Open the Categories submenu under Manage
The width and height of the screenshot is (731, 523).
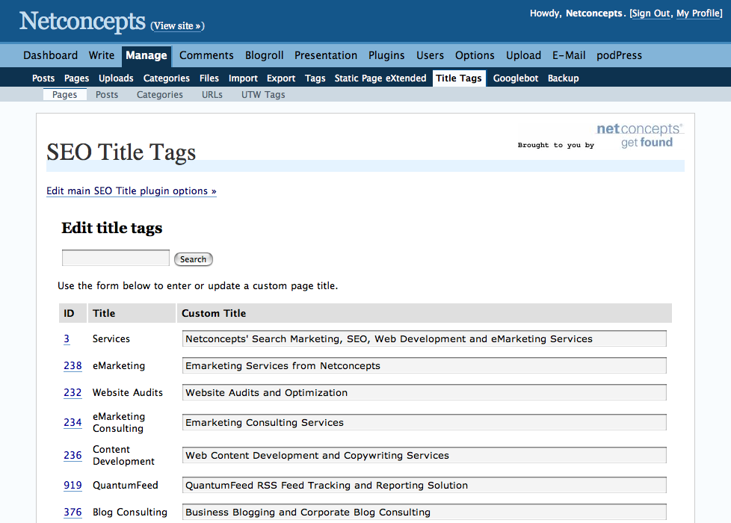(167, 78)
